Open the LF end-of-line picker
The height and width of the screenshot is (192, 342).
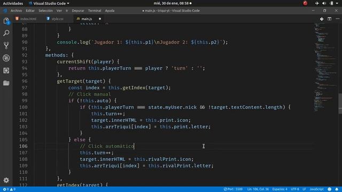click(304, 189)
